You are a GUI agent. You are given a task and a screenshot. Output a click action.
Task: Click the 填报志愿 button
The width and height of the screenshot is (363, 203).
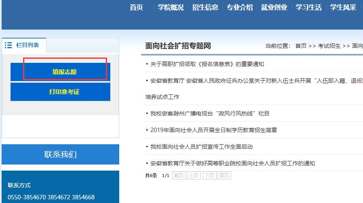[60, 72]
